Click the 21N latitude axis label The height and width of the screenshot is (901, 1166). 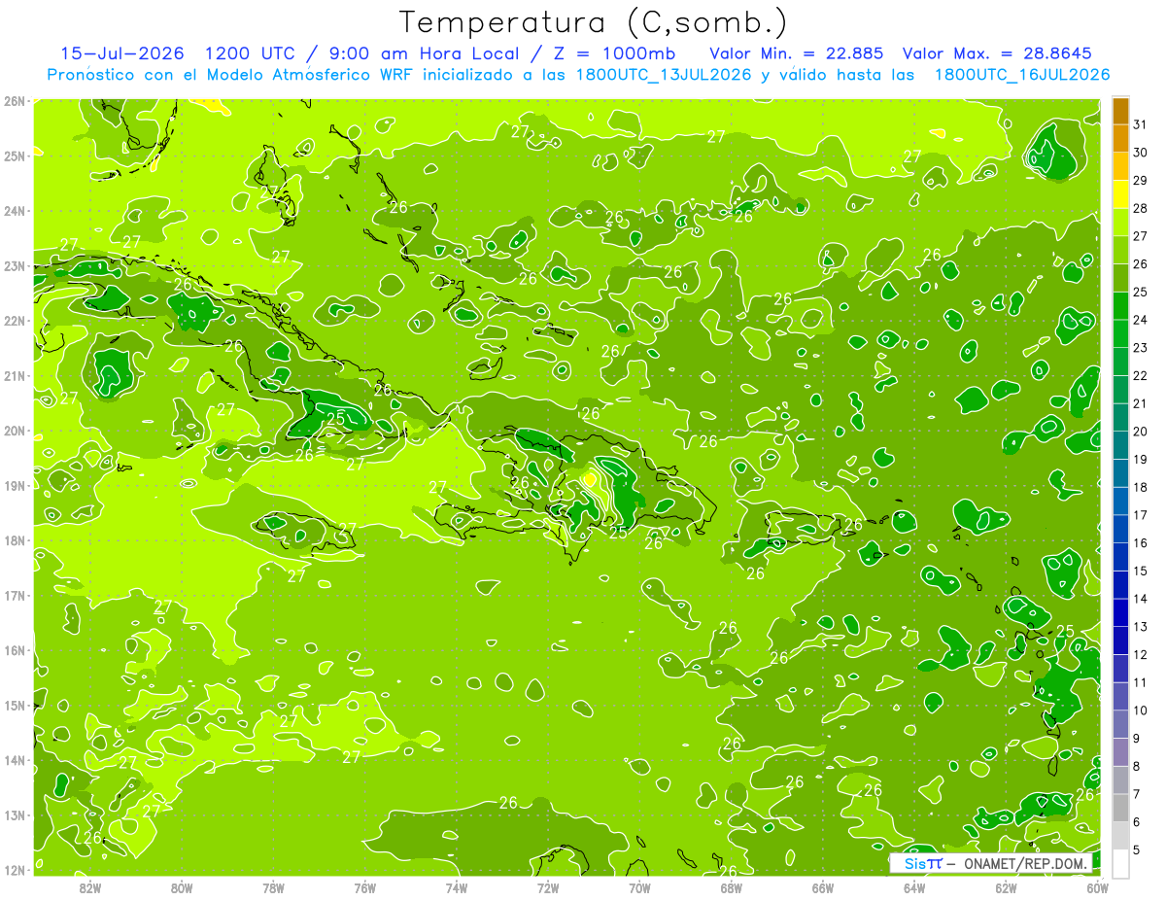[15, 375]
